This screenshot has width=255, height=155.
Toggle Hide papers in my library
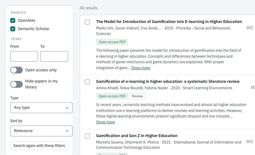point(16,84)
